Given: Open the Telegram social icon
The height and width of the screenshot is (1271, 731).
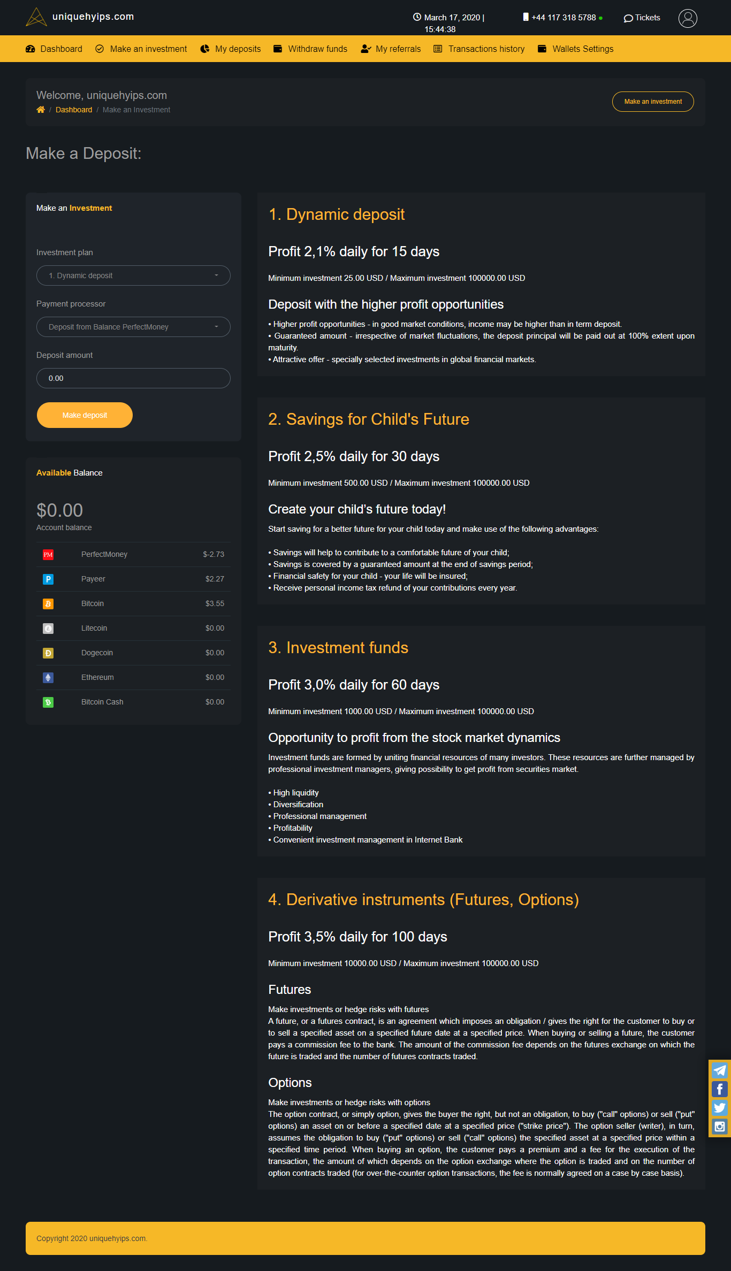Looking at the screenshot, I should coord(719,1070).
